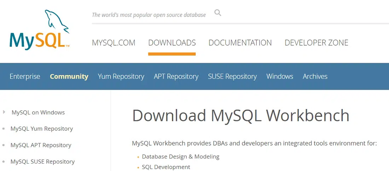This screenshot has height=171, width=389.
Task: Choose Yum Repository in the blue navigation bar
Action: [121, 76]
